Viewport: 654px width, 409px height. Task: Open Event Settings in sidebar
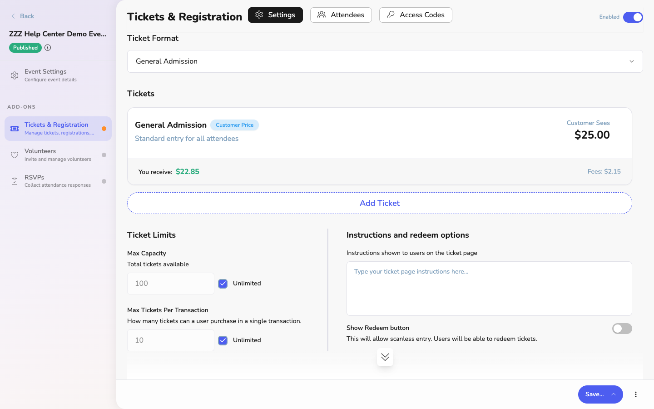[58, 75]
